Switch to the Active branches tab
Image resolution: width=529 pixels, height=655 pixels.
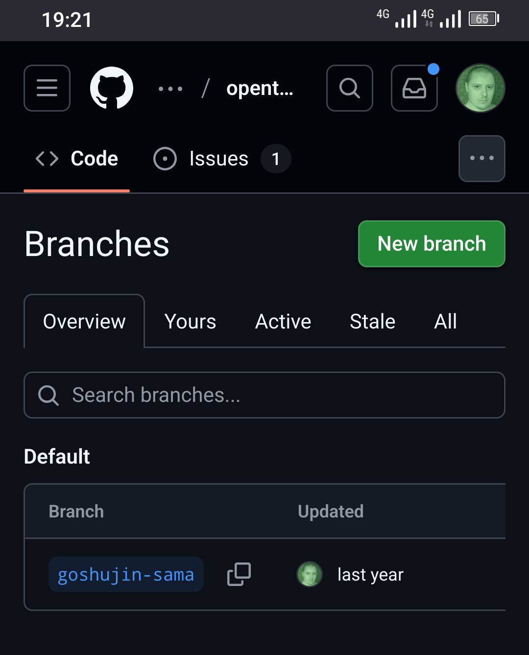click(283, 322)
